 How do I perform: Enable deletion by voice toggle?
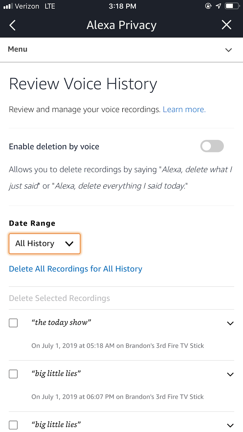point(212,146)
